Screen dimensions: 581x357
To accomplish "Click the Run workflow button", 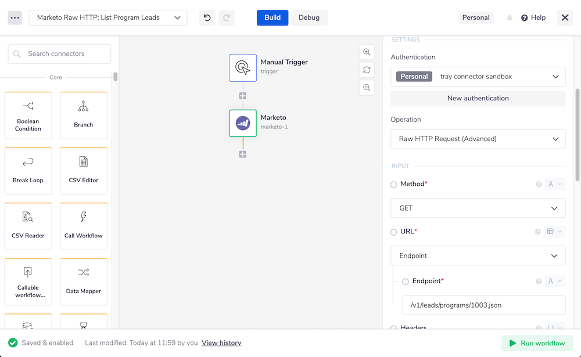I will [537, 343].
